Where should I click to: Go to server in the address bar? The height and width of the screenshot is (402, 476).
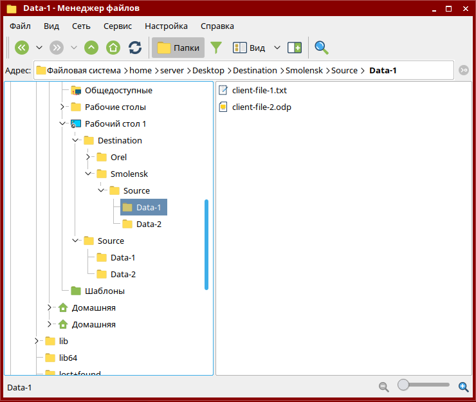(172, 71)
